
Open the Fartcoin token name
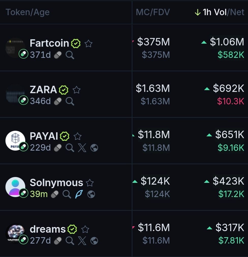coord(49,43)
